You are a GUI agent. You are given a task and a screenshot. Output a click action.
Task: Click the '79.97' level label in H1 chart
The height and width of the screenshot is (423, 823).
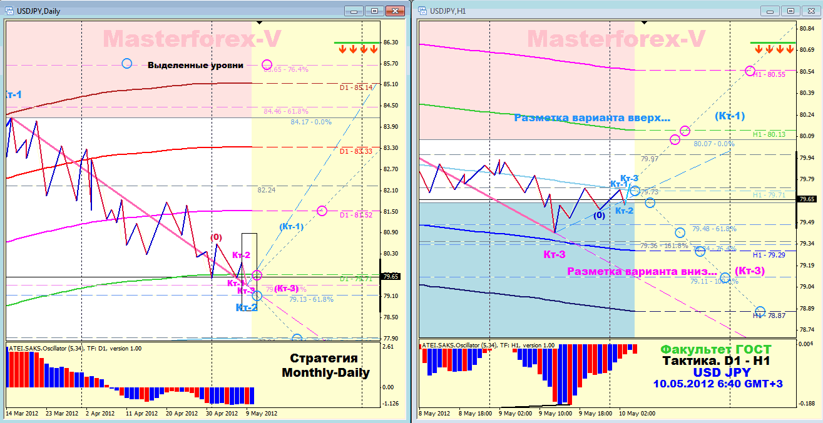[x=650, y=159]
